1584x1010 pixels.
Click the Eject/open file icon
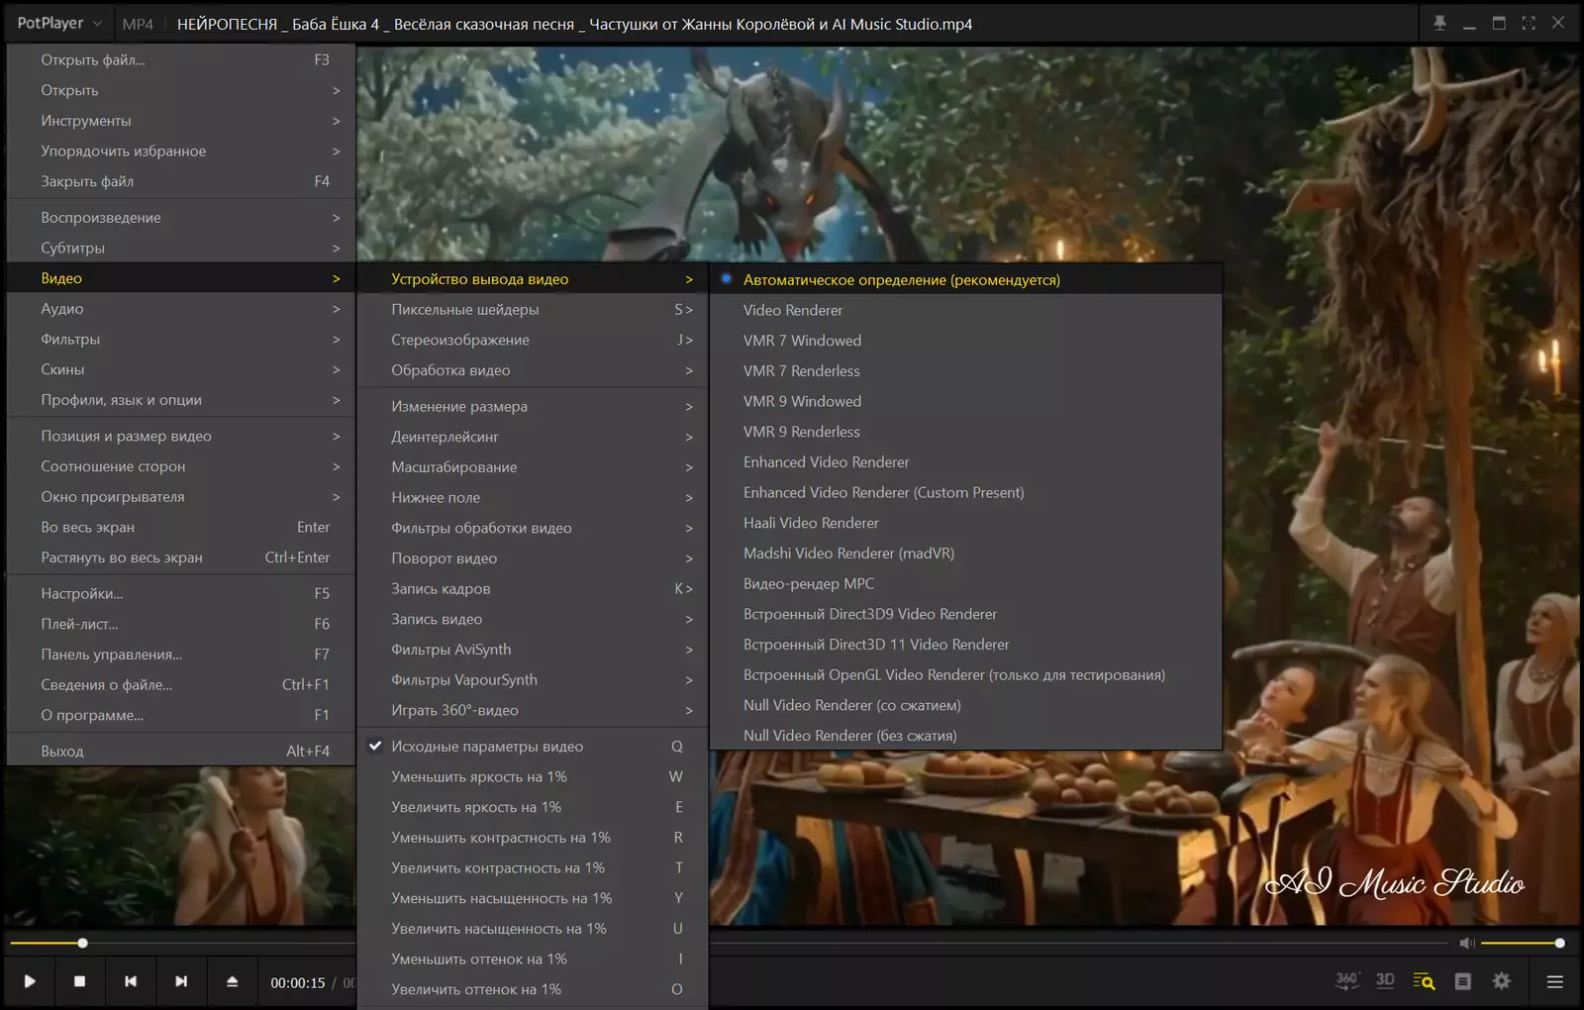pyautogui.click(x=233, y=981)
